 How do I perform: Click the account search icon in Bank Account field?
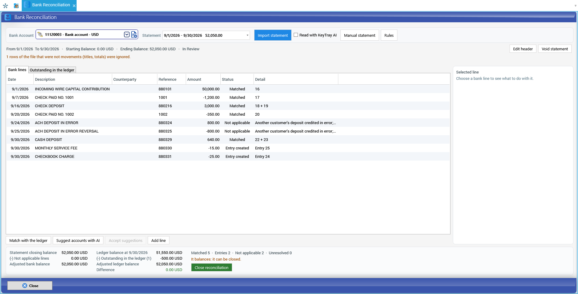40,34
